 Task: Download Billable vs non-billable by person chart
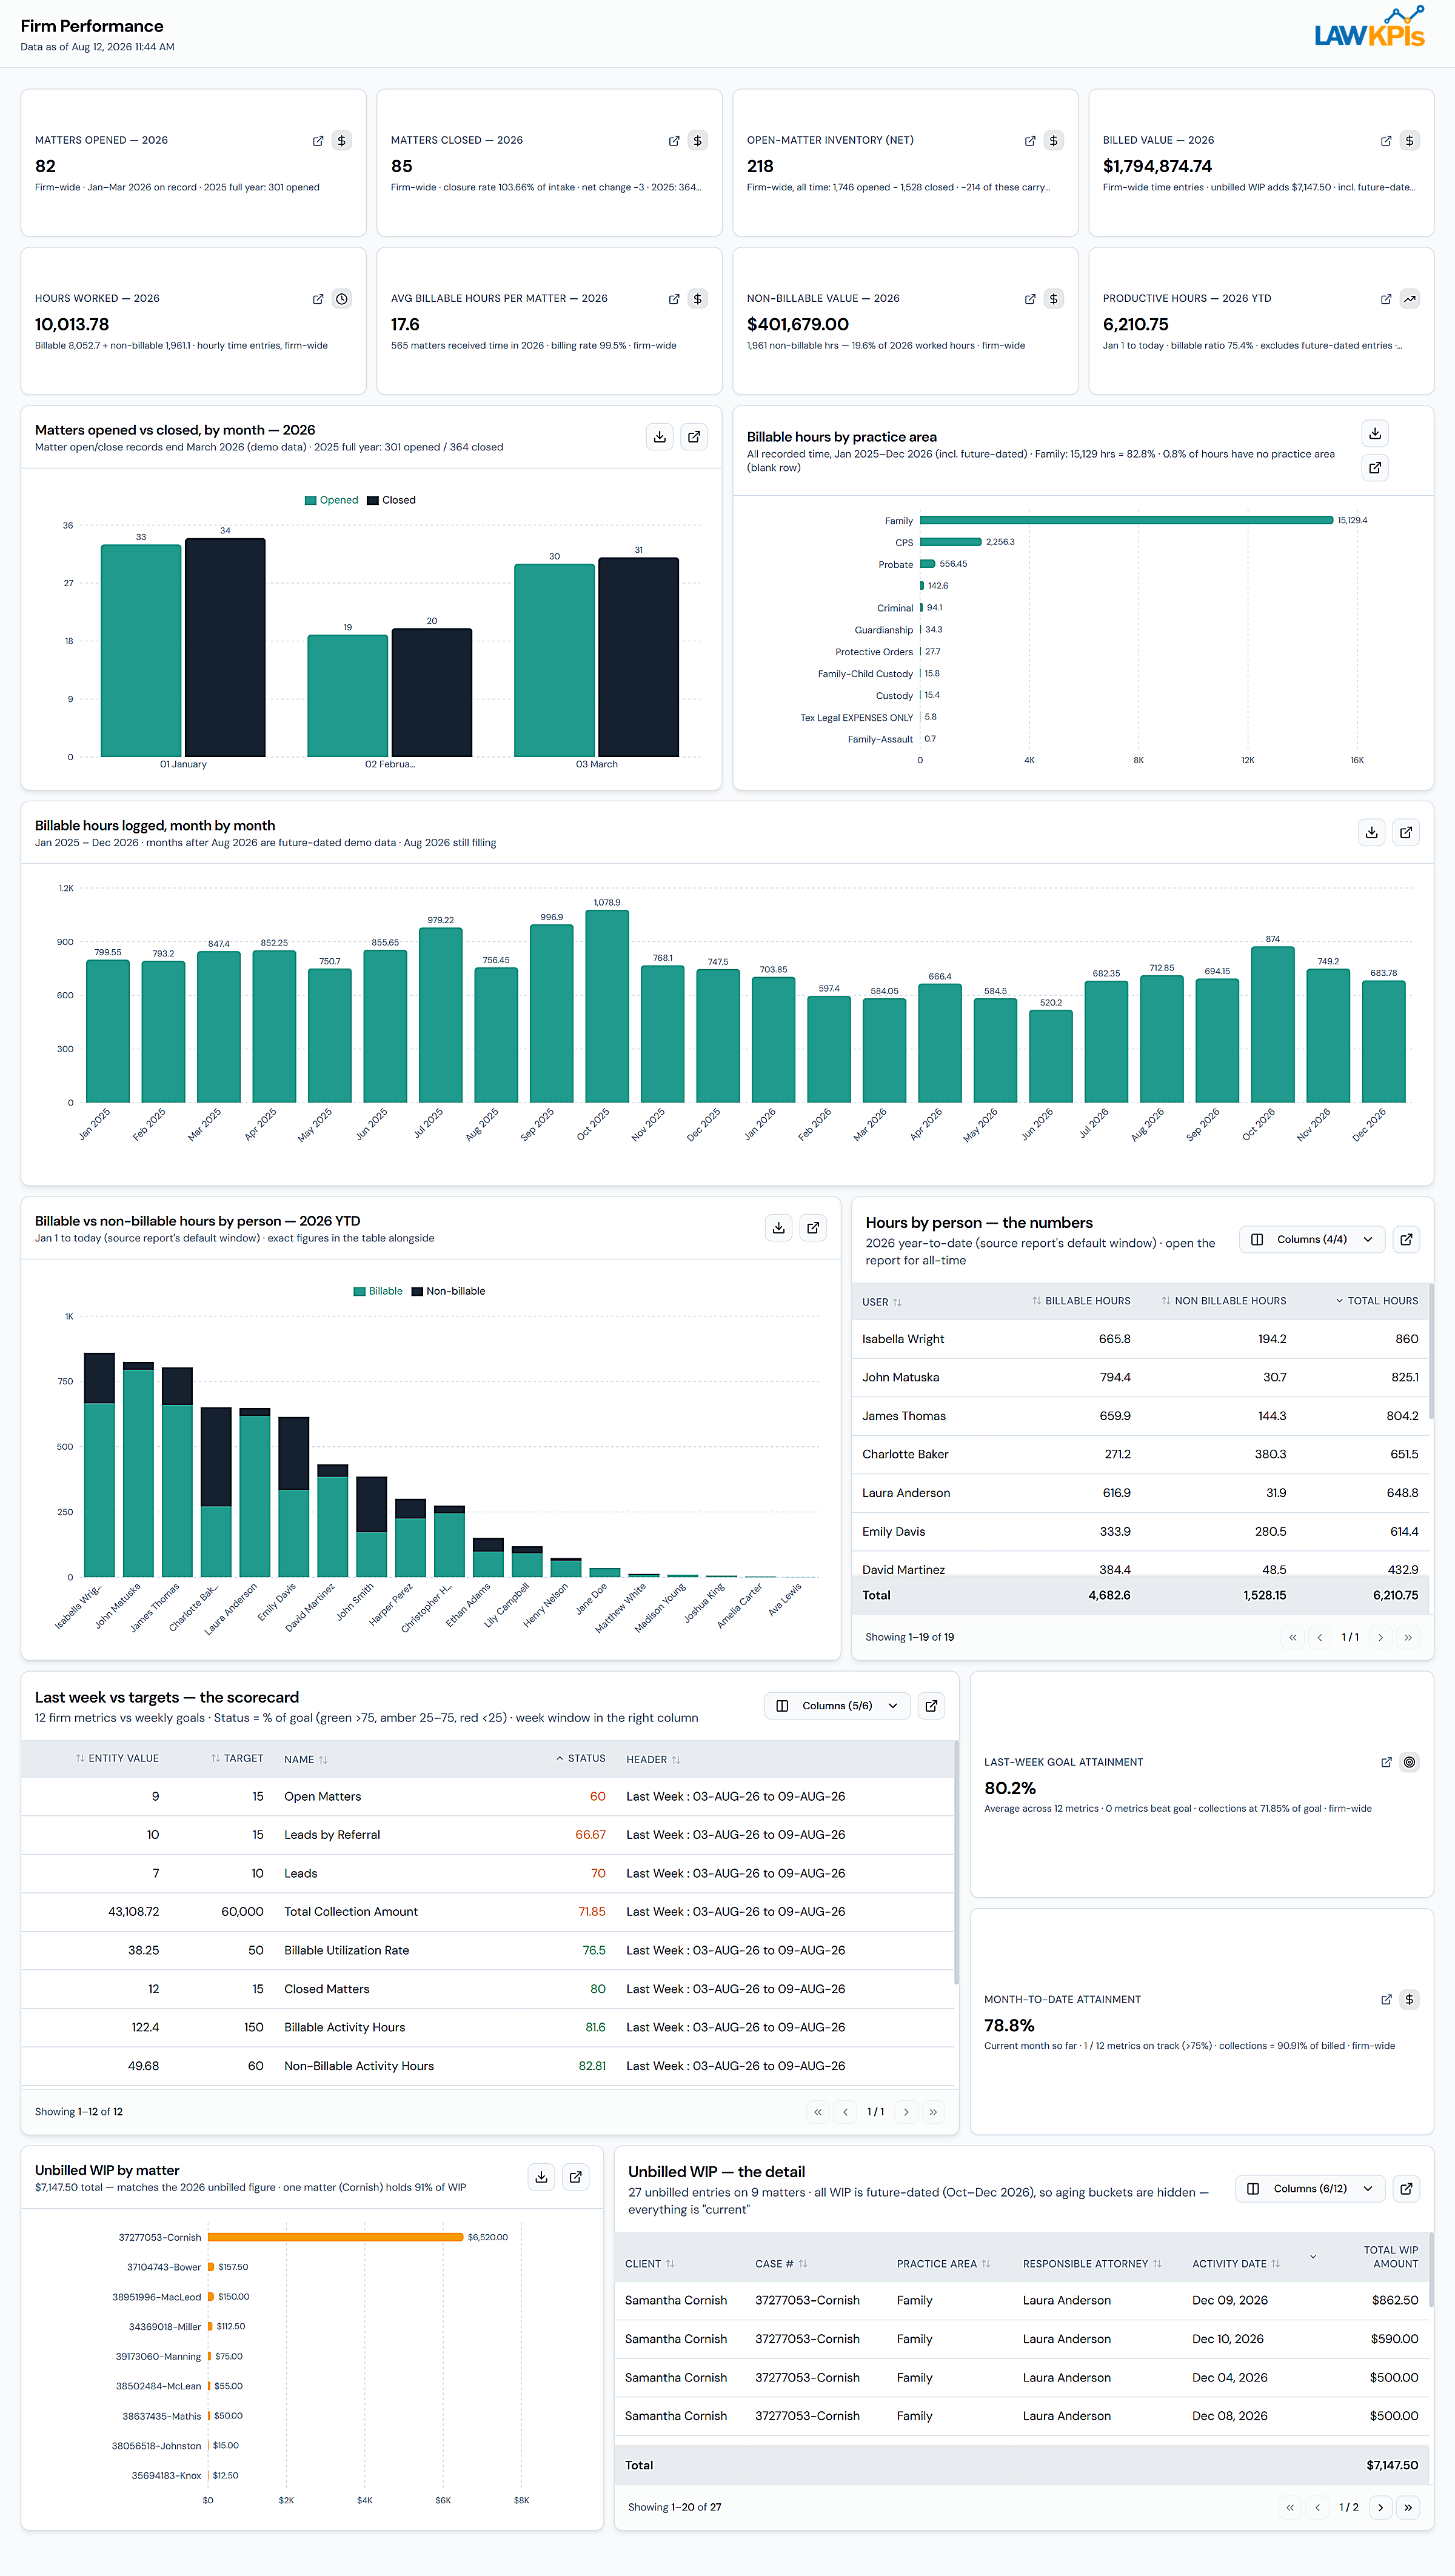pos(779,1228)
